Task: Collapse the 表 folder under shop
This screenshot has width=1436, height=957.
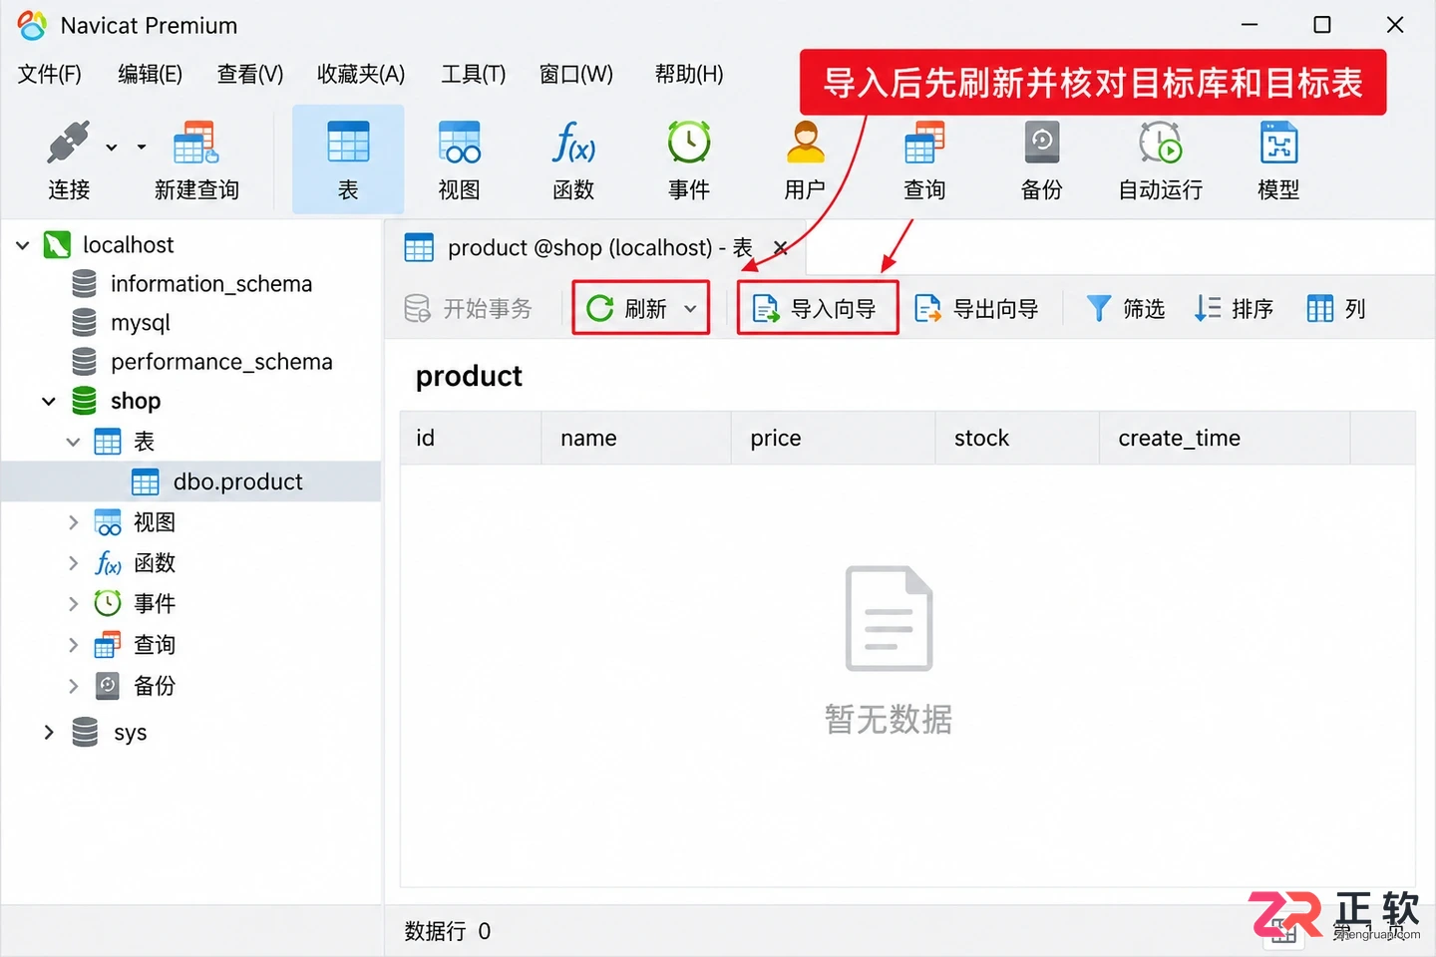Action: pos(73,442)
